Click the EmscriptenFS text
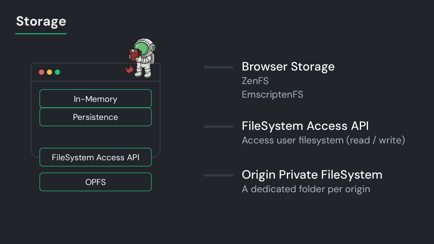 tap(272, 94)
